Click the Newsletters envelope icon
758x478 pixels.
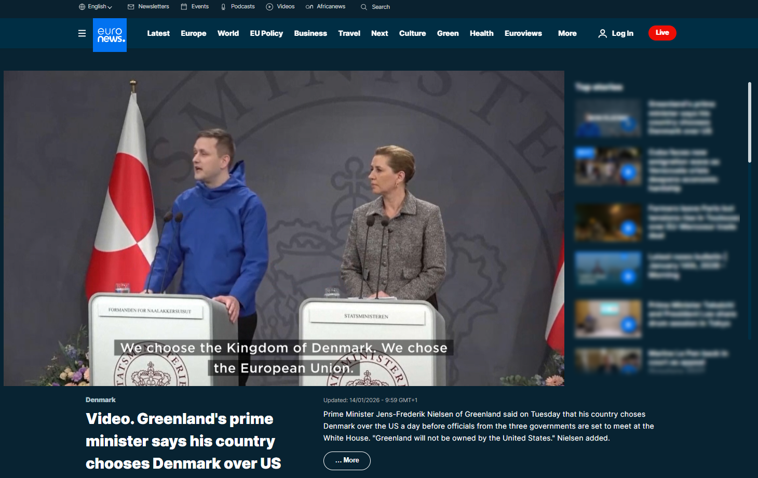click(x=131, y=7)
